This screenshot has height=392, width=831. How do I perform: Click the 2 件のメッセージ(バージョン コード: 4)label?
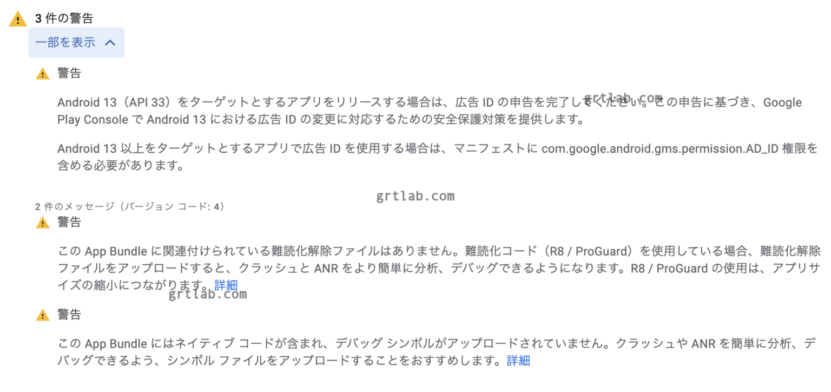pyautogui.click(x=130, y=206)
